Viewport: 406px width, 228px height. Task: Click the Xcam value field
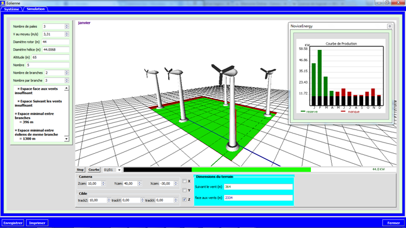click(167, 183)
